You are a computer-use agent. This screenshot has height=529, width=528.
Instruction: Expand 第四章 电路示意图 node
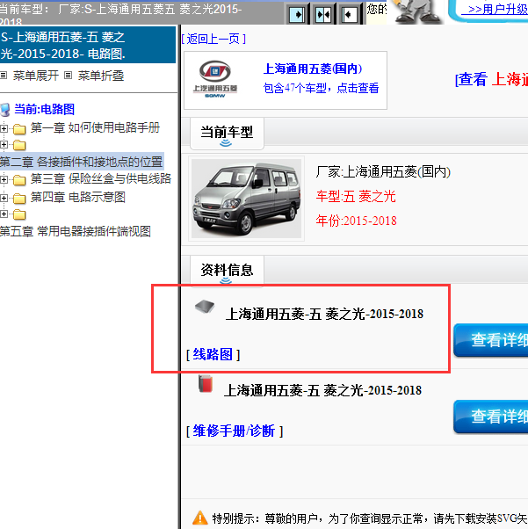point(4,198)
